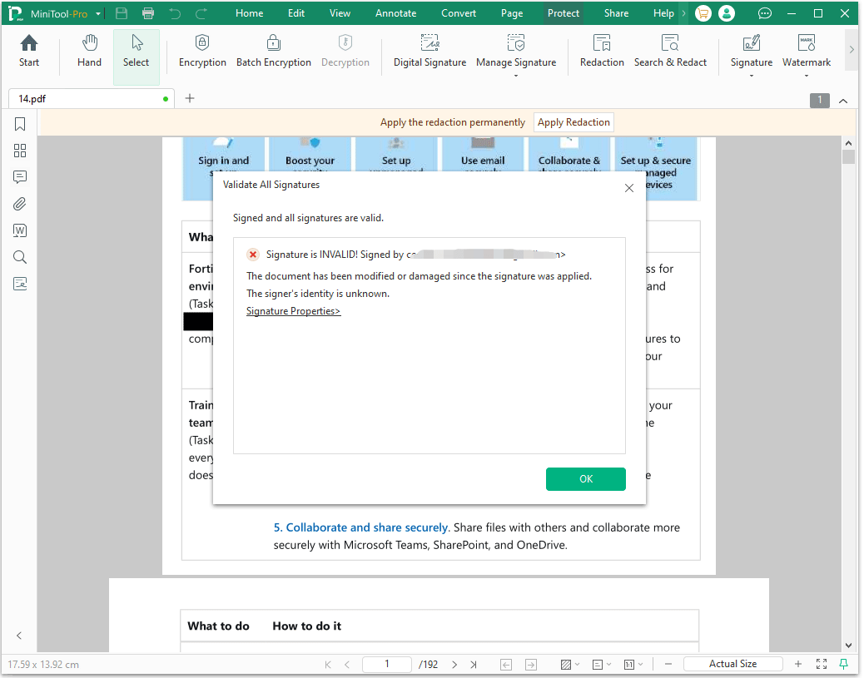Image resolution: width=864 pixels, height=678 pixels.
Task: Open the Signature Properties link
Action: point(293,311)
